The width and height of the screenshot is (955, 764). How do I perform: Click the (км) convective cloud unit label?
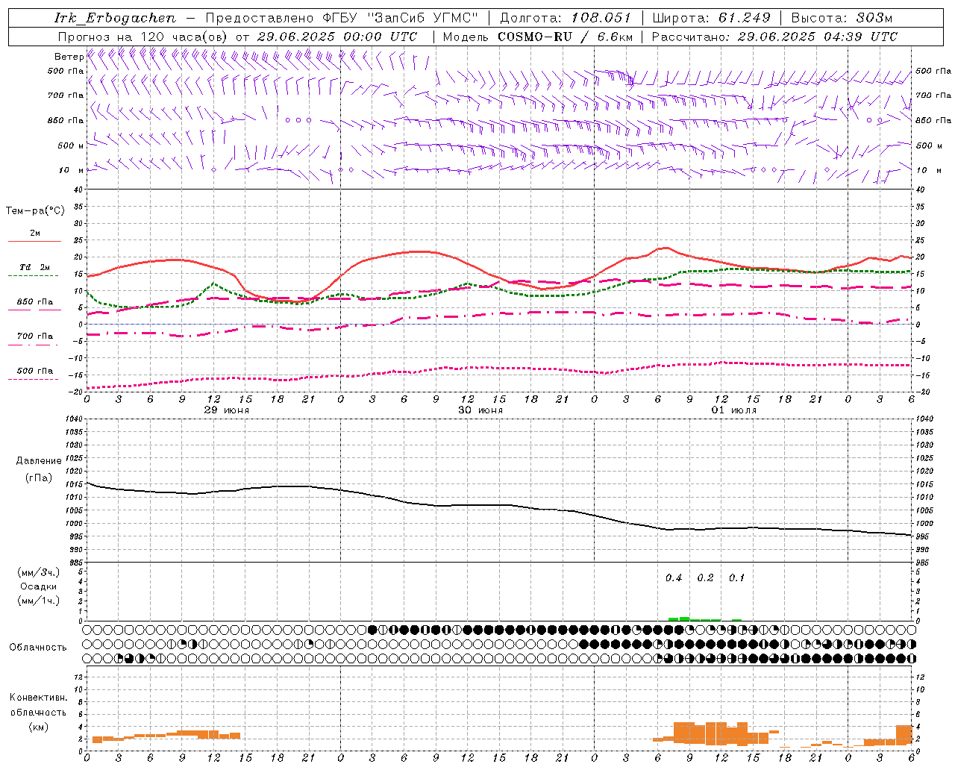click(39, 727)
